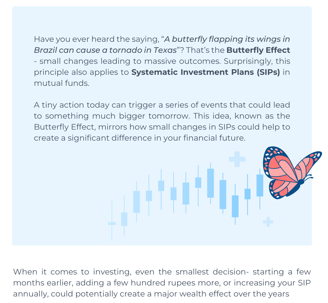This screenshot has height=303, width=328.
Task: Click the line beginning "When it comes to investing"
Action: click(x=162, y=271)
